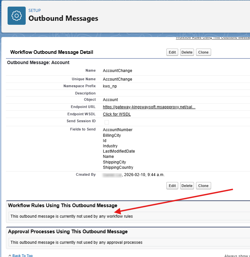Click the blurred Created By user name
Viewport: 250px width, 257px height.
tap(112, 175)
